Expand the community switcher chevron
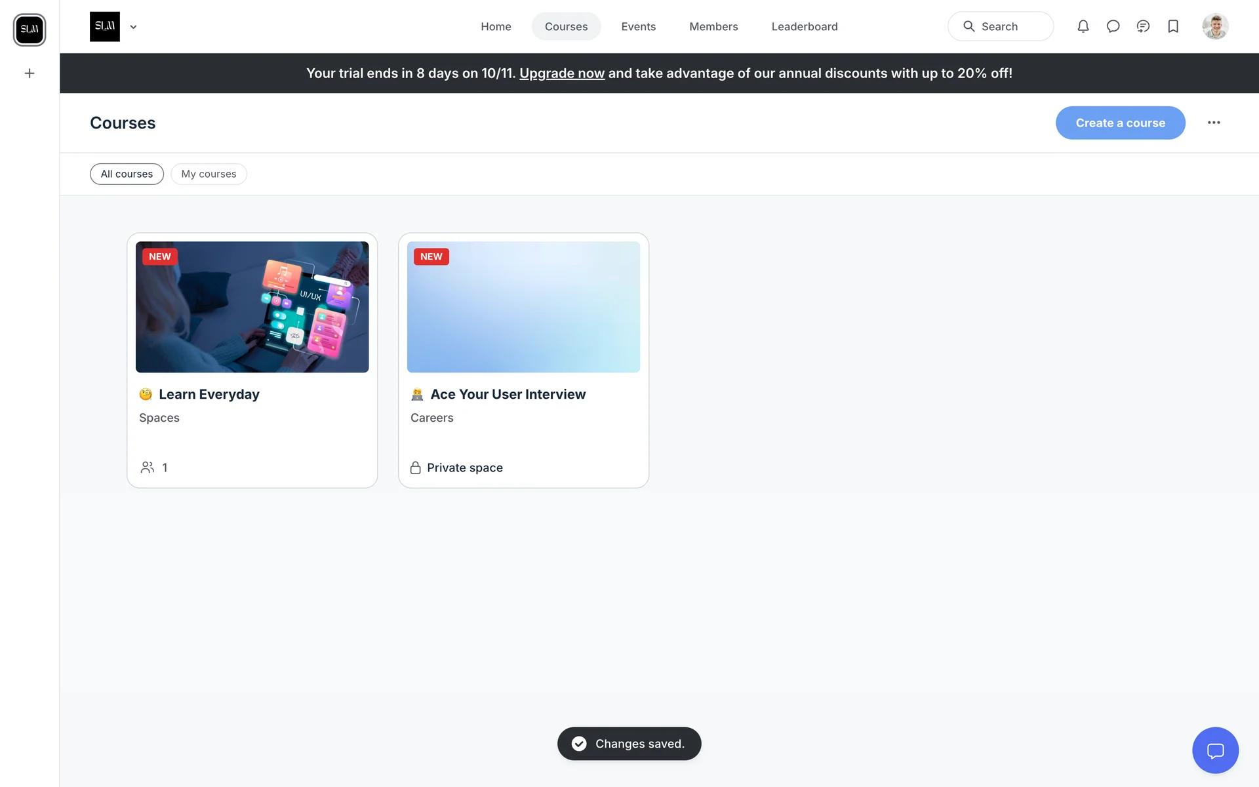 133,27
